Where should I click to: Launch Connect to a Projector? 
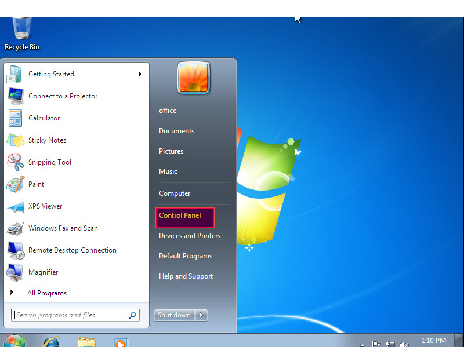(x=77, y=96)
